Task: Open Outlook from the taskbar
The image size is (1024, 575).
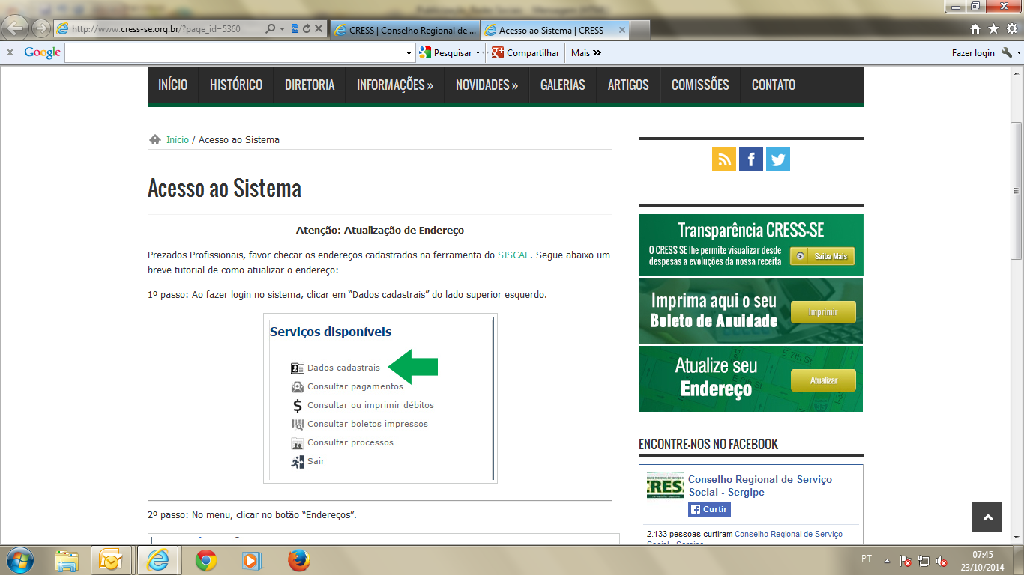Action: tap(111, 560)
